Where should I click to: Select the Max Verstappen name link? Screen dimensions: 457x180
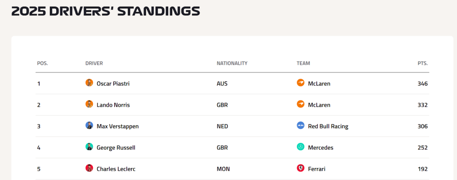pyautogui.click(x=117, y=126)
